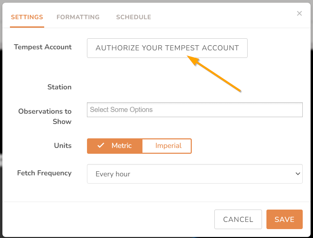Select Imperial units

167,146
